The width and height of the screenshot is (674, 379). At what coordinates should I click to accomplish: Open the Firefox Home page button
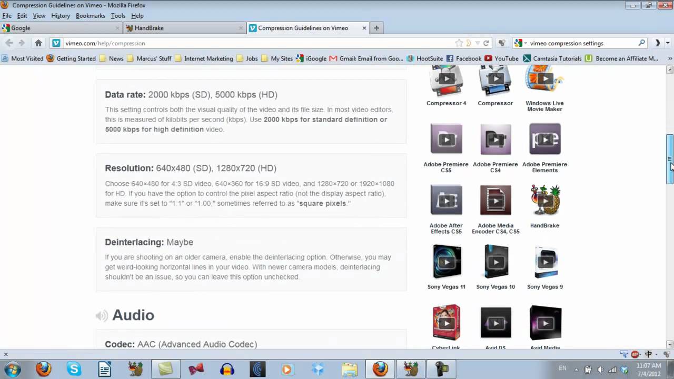pos(38,43)
